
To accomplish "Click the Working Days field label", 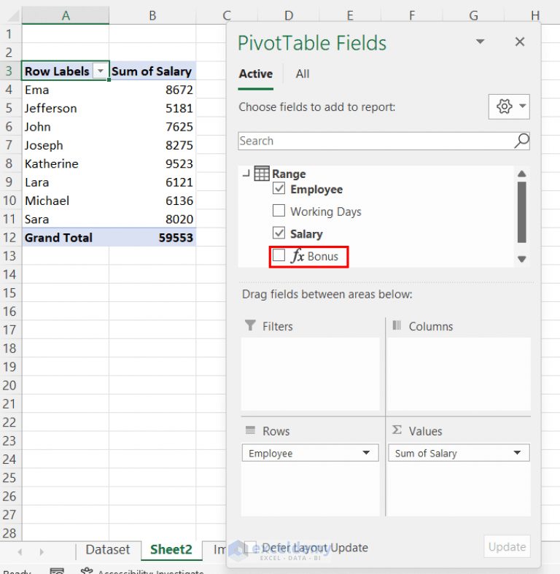I will point(326,212).
